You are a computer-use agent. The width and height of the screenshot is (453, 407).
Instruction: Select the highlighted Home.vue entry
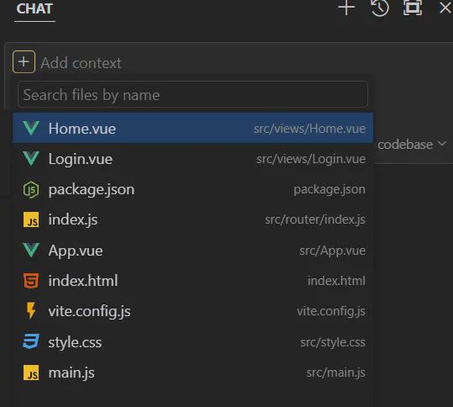[193, 128]
